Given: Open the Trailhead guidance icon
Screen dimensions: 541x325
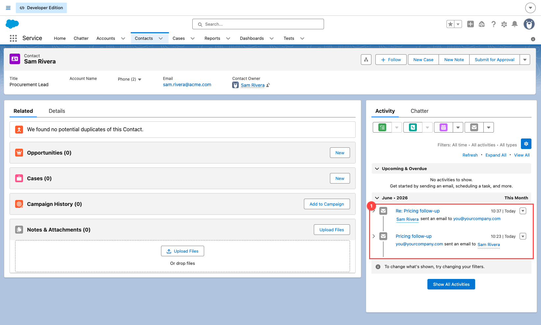Looking at the screenshot, I should click(x=482, y=24).
